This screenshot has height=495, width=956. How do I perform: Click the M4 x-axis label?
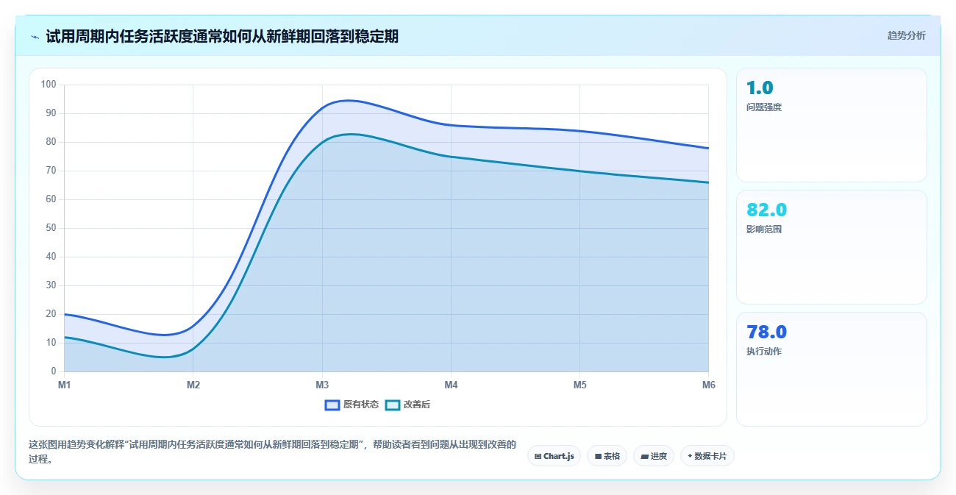click(451, 385)
